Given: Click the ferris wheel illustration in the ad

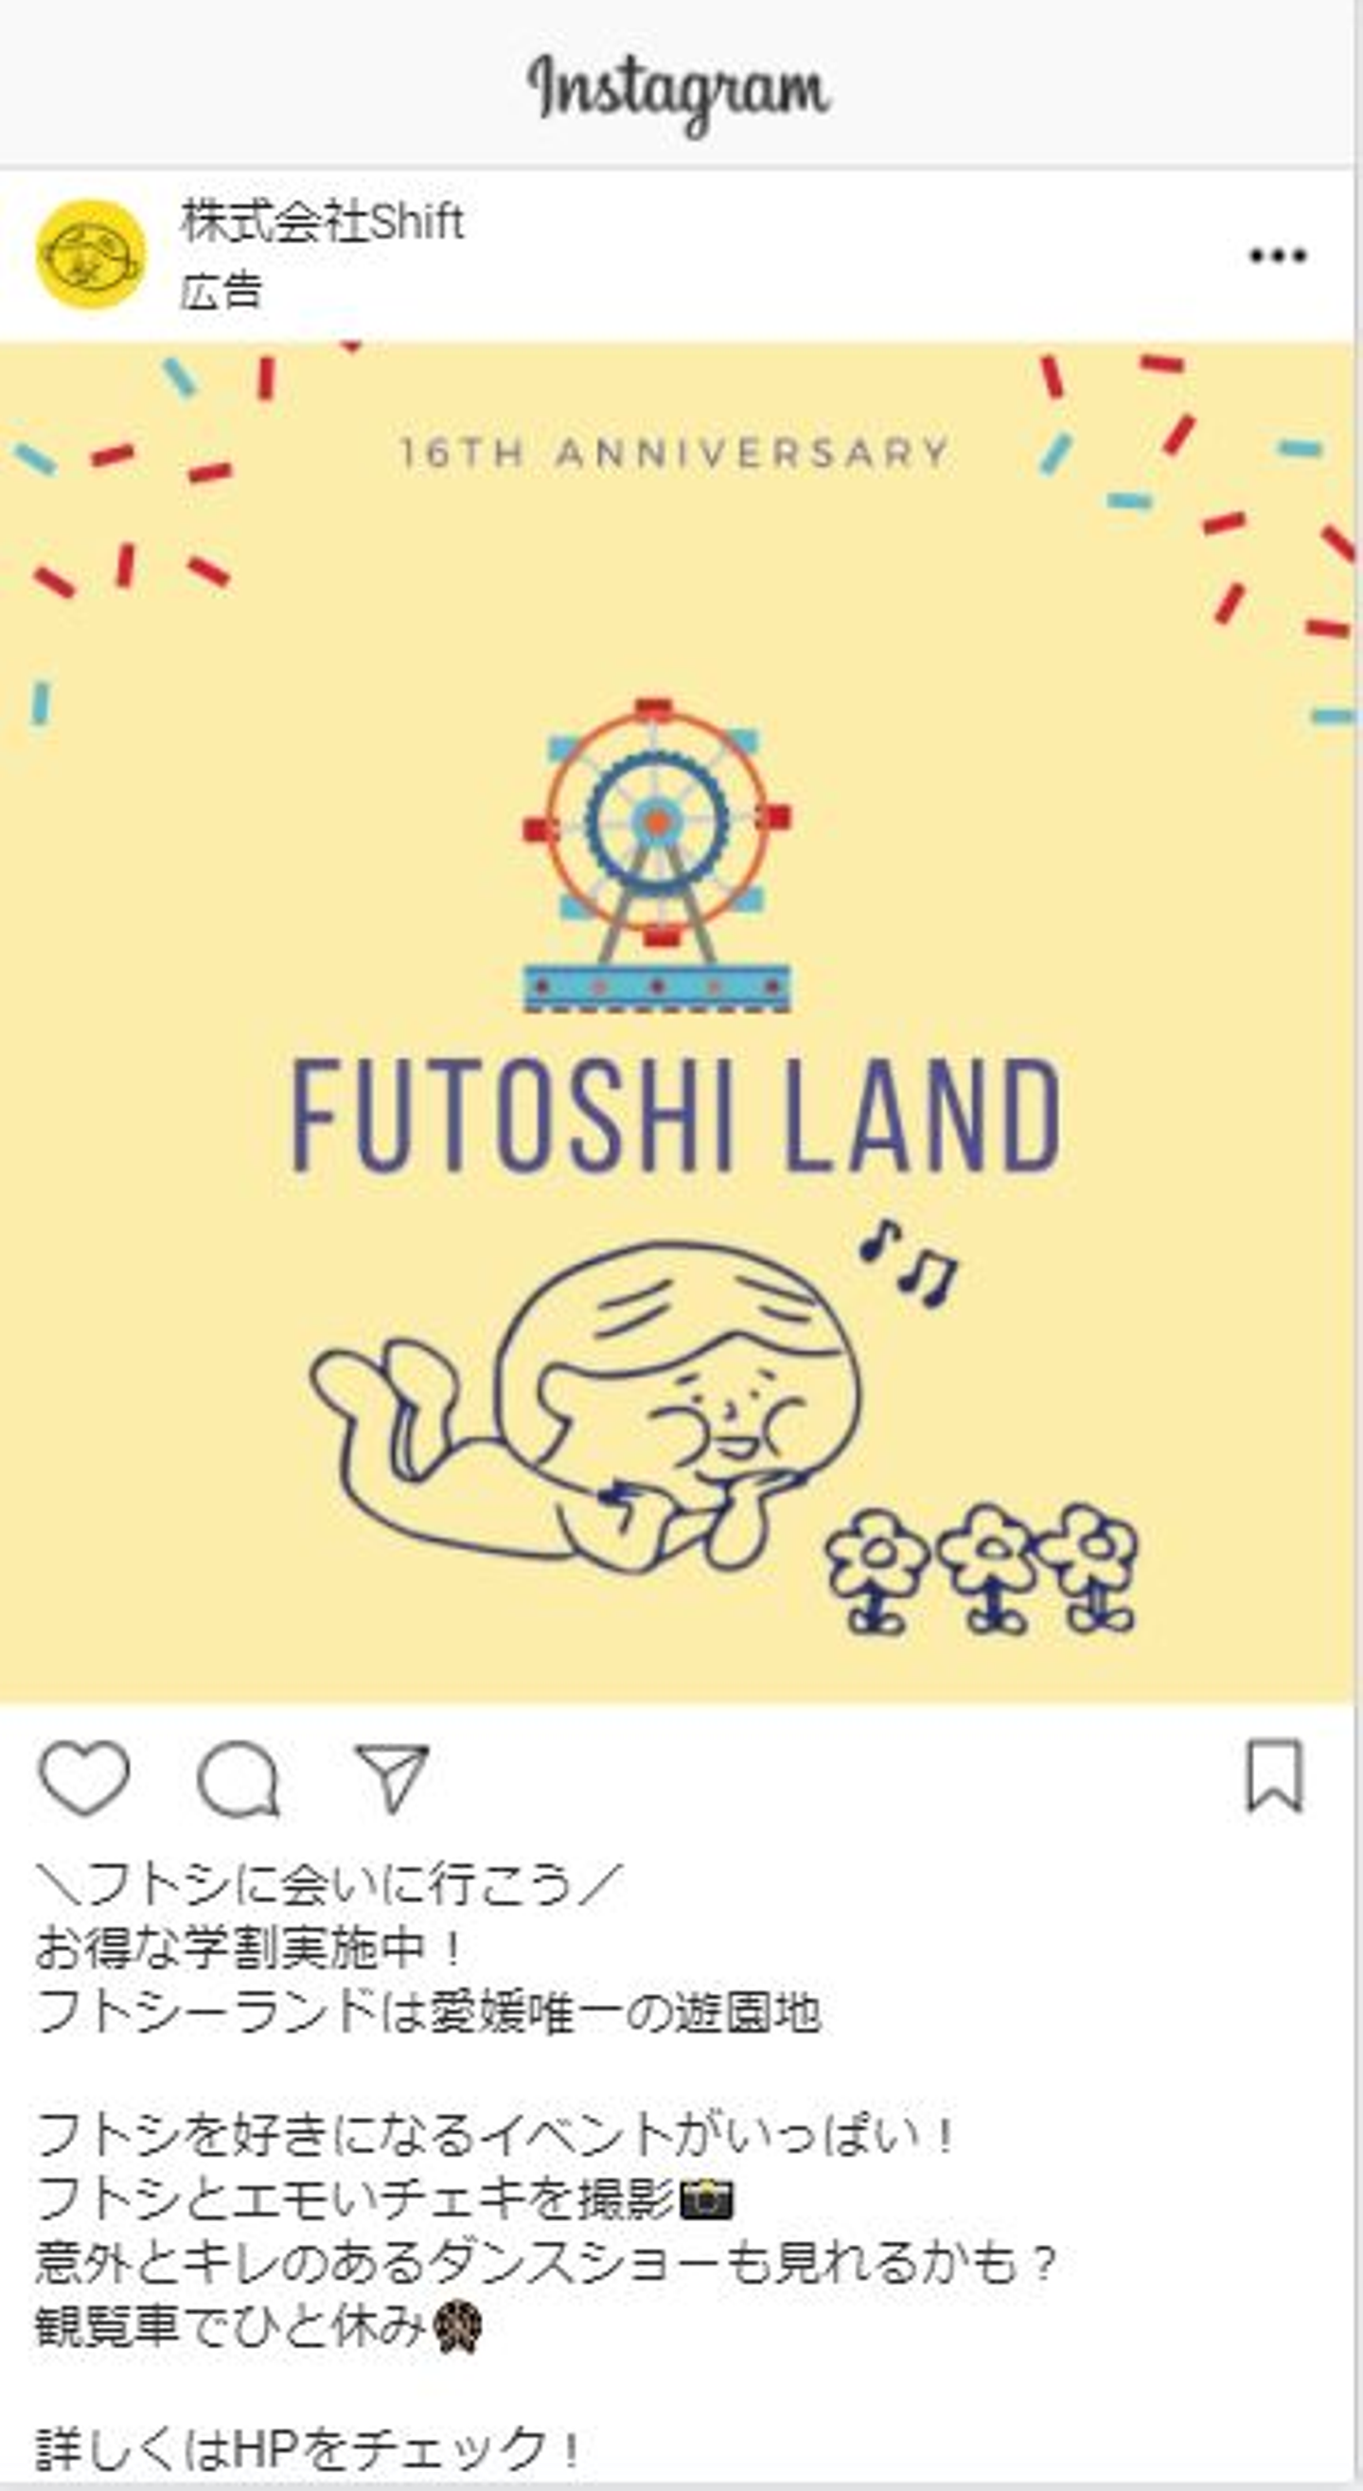Looking at the screenshot, I should pos(657,855).
